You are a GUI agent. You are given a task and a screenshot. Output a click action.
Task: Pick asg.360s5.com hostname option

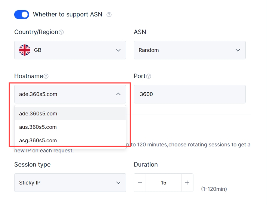click(x=38, y=140)
